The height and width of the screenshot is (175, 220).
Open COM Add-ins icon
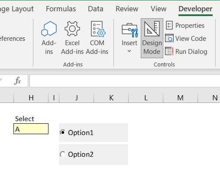click(98, 29)
